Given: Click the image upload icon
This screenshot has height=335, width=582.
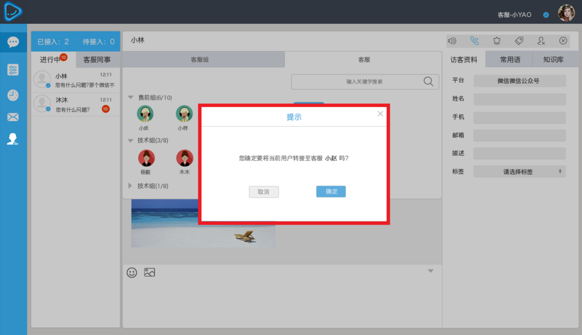Looking at the screenshot, I should (149, 272).
